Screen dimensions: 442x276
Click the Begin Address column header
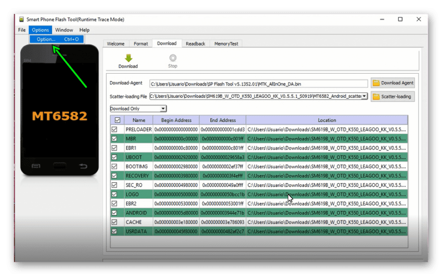pos(176,120)
